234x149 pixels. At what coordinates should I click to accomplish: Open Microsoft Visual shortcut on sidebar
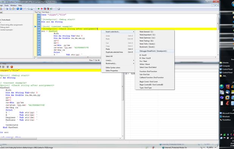[227, 113]
